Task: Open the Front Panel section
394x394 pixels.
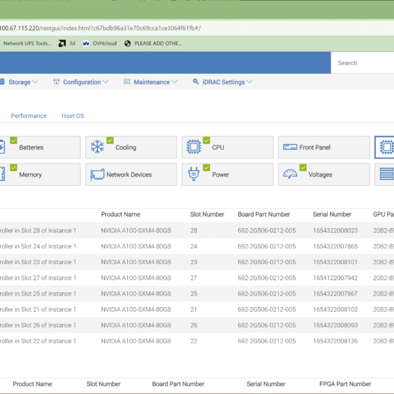Action: coord(324,147)
